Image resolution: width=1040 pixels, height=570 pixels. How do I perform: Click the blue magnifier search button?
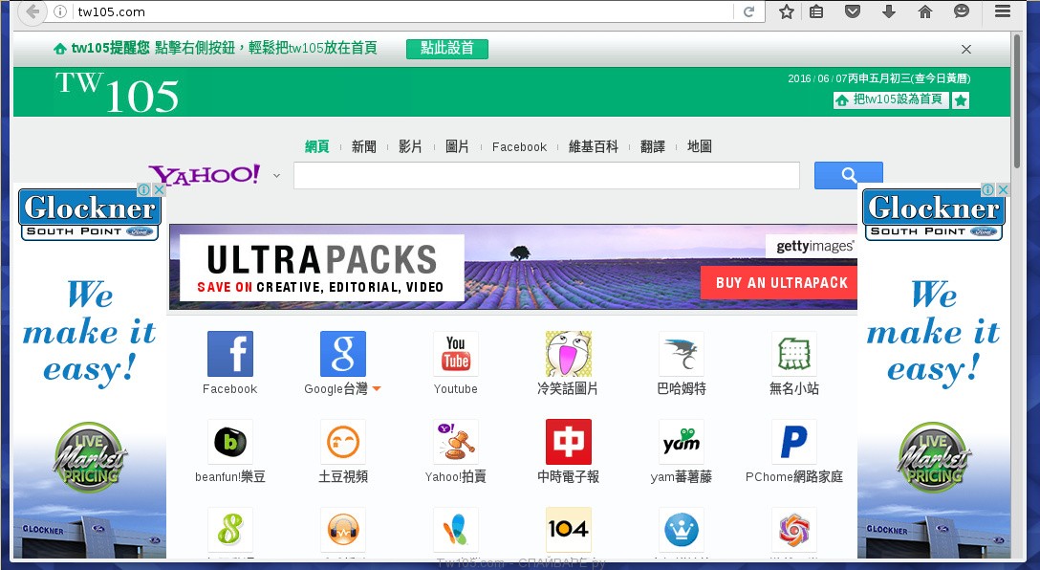[x=848, y=175]
